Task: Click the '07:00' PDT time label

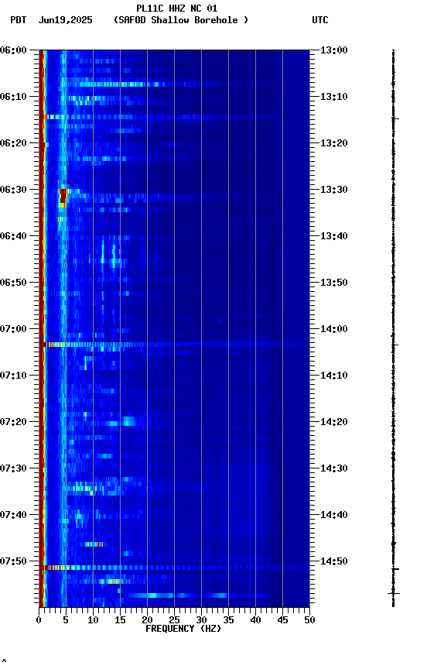Action: (13, 329)
